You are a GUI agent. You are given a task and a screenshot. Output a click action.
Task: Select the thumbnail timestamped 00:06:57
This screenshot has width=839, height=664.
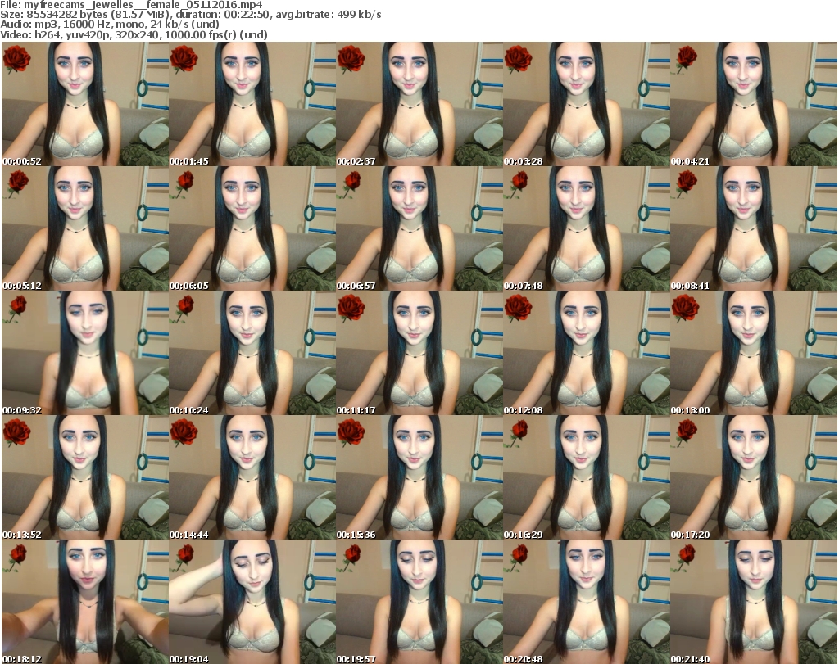point(418,229)
